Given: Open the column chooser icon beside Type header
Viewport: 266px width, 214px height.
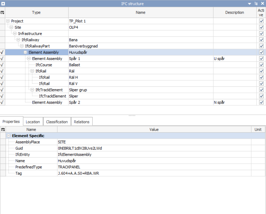Looking at the screenshot, I should coord(3,12).
